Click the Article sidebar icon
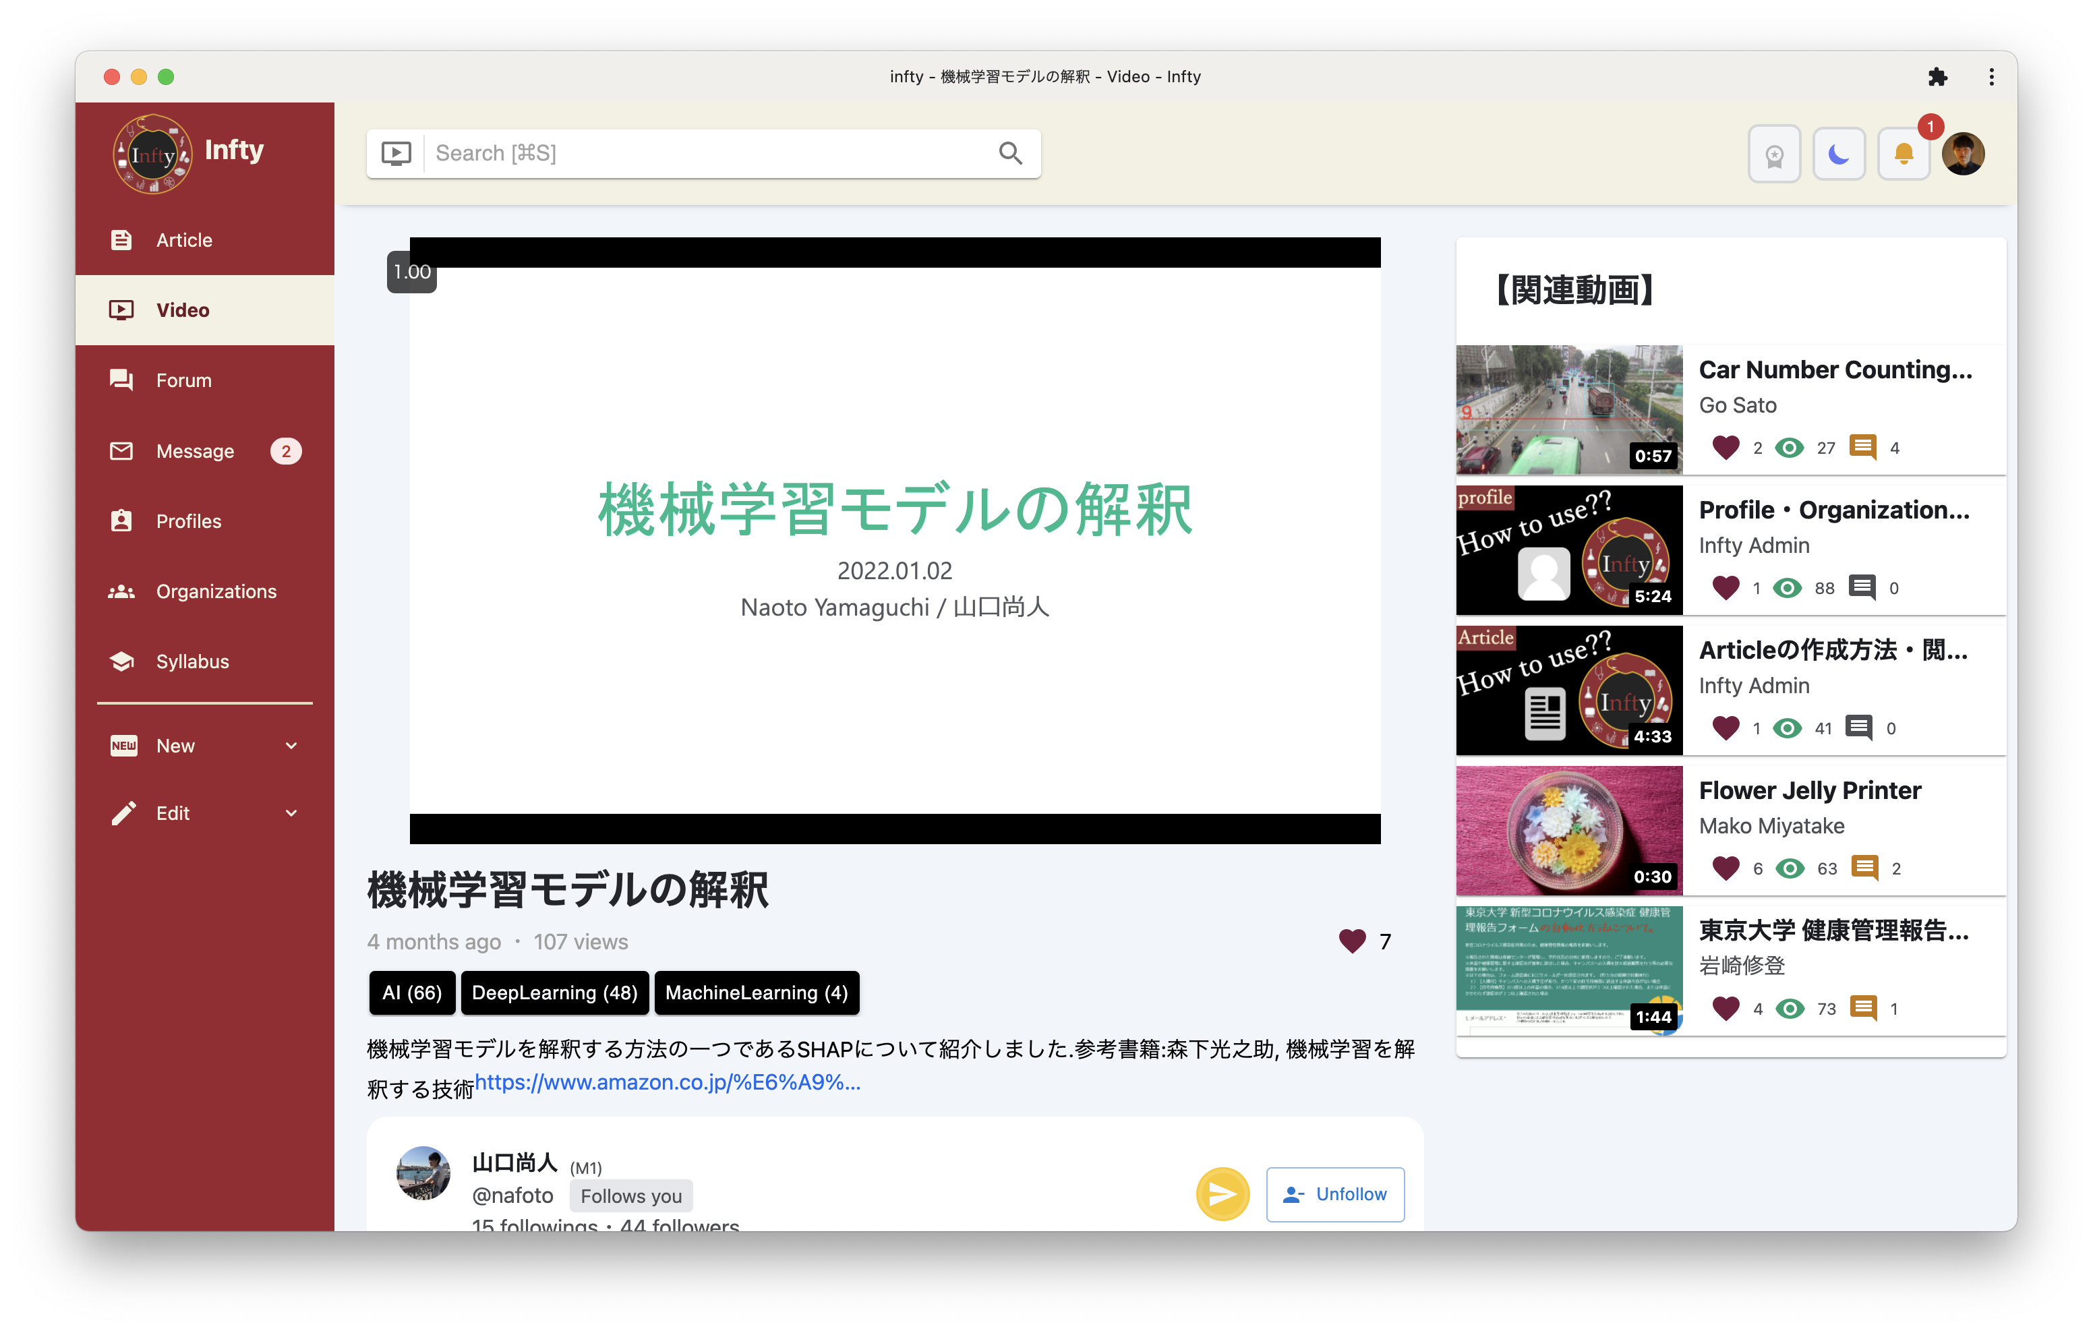The height and width of the screenshot is (1331, 2093). 121,239
